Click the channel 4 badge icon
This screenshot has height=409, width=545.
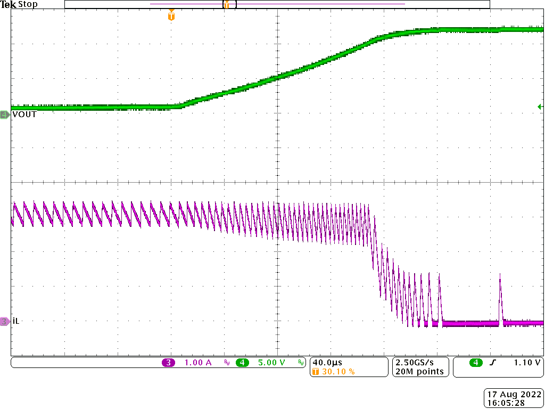tap(242, 362)
